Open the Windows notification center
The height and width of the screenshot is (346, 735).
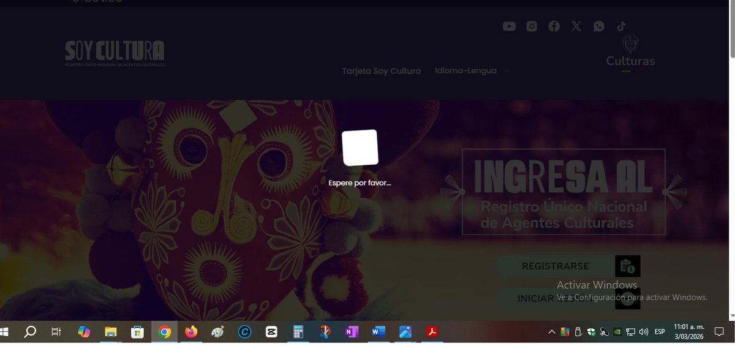pyautogui.click(x=719, y=332)
